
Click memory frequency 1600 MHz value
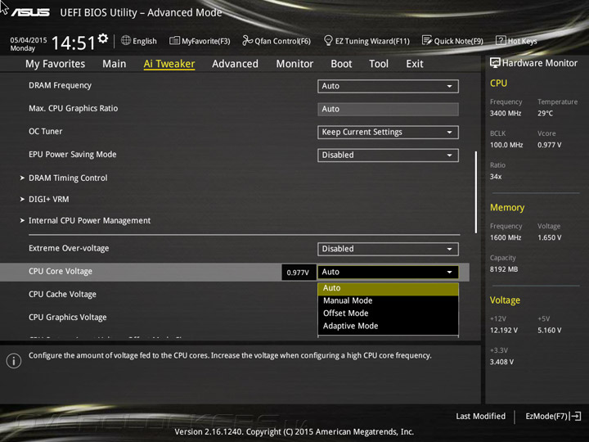point(506,238)
